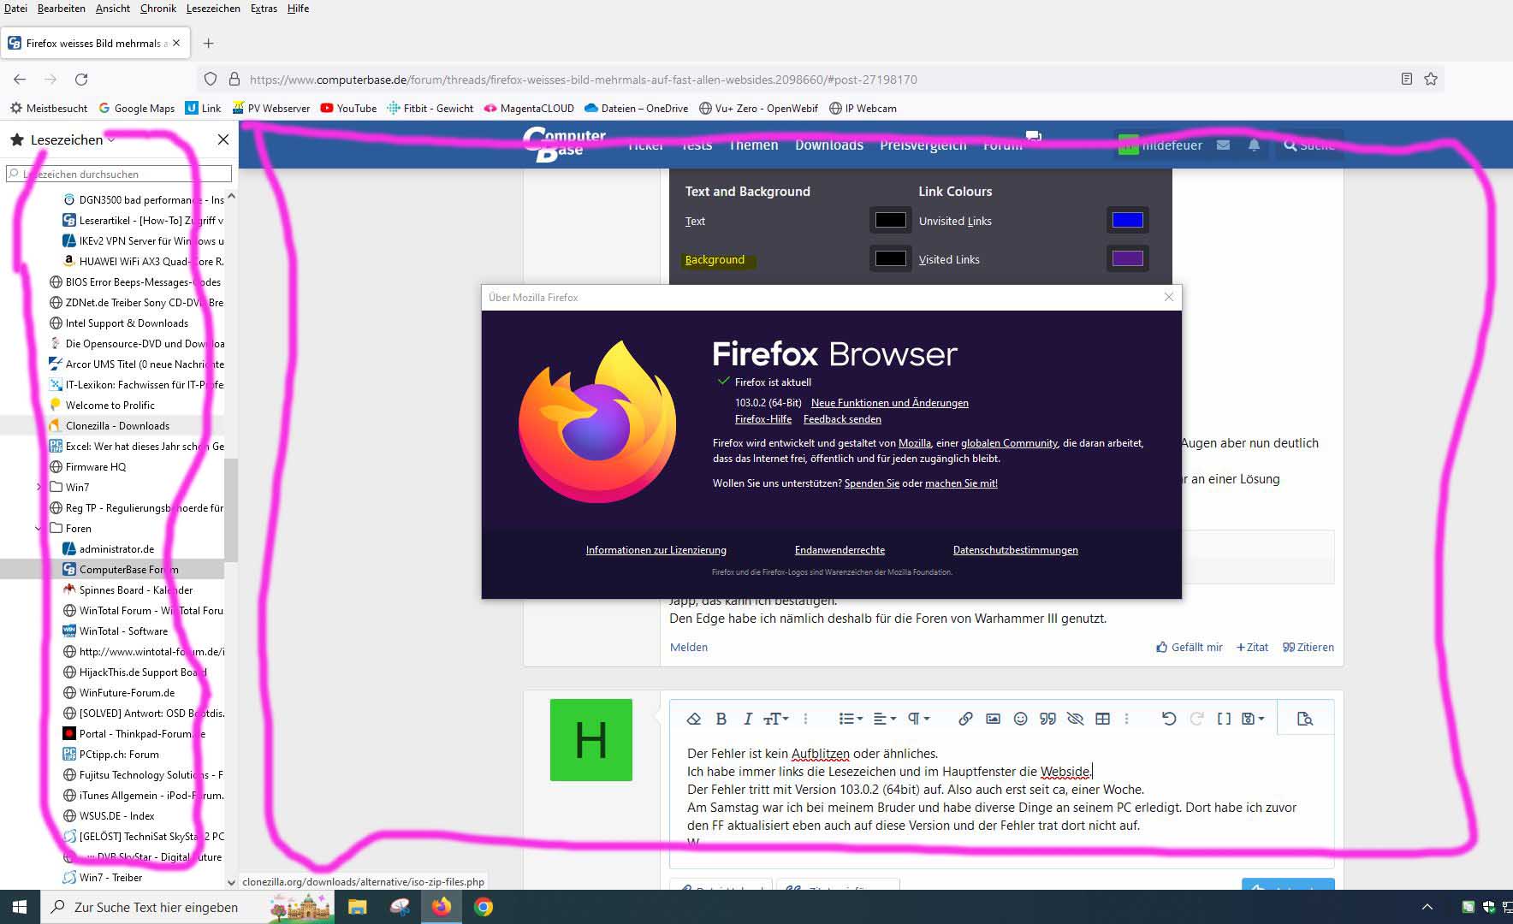Toggle bold formatting in reply editor

721,719
